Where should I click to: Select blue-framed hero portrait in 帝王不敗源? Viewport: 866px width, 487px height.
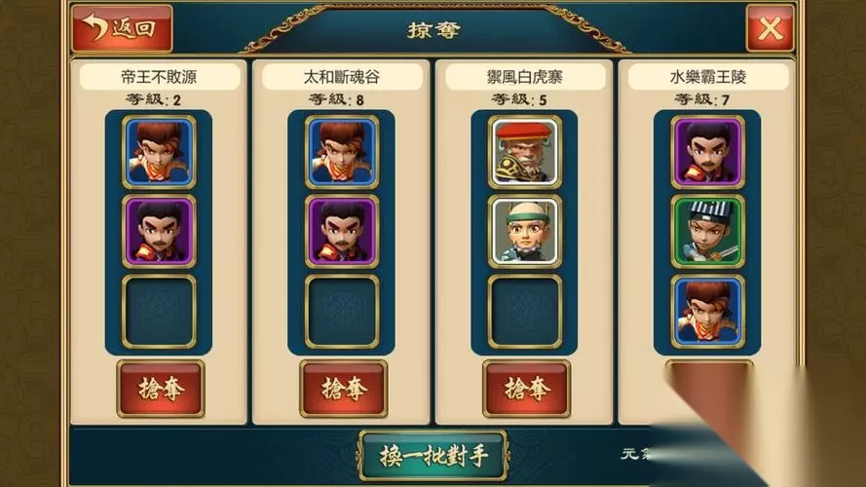tap(159, 152)
